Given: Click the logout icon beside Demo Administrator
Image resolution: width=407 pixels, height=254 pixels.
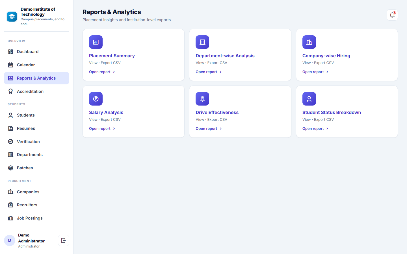Looking at the screenshot, I should (64, 240).
